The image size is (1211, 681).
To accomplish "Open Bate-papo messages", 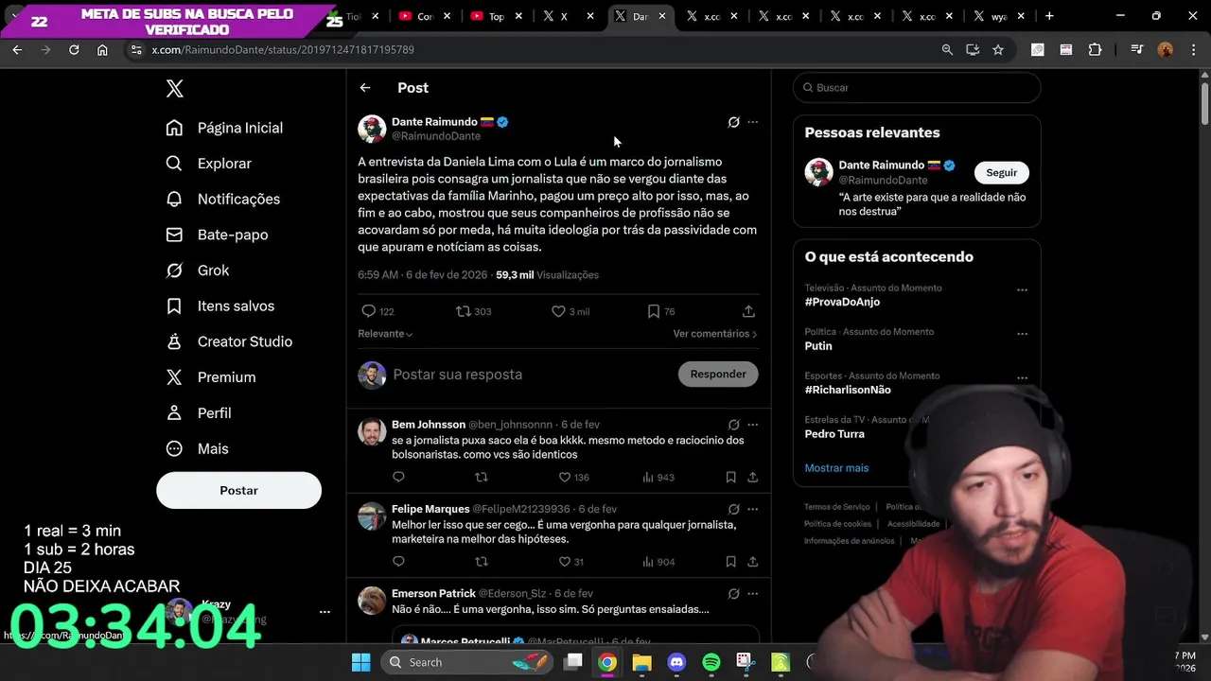I will [217, 235].
